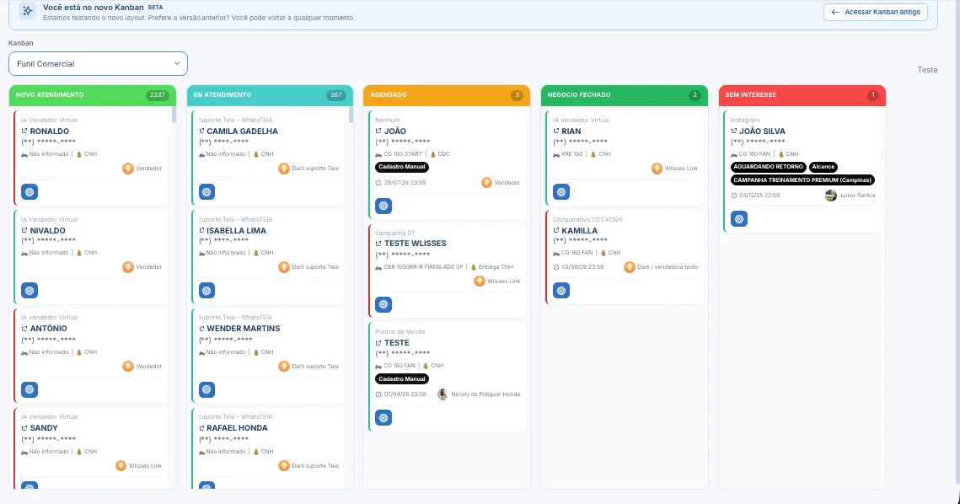Open external link icon beside SANDY
The height and width of the screenshot is (504, 960).
tap(24, 428)
